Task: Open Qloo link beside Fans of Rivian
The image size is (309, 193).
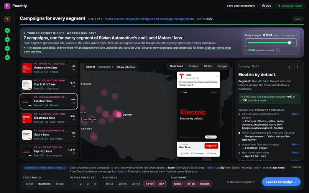Action: (x=296, y=114)
